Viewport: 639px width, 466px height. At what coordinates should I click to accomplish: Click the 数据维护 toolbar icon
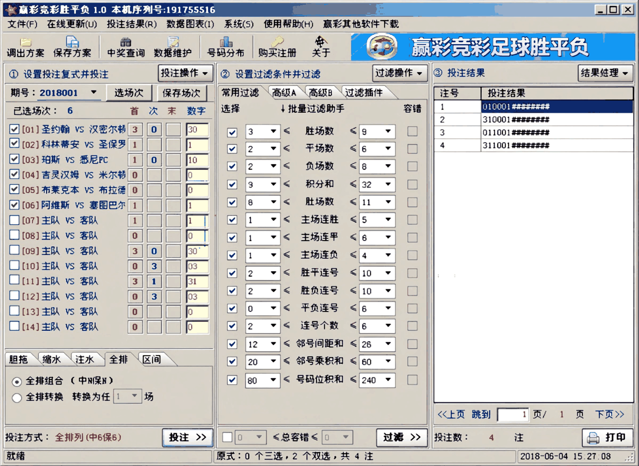coord(173,47)
